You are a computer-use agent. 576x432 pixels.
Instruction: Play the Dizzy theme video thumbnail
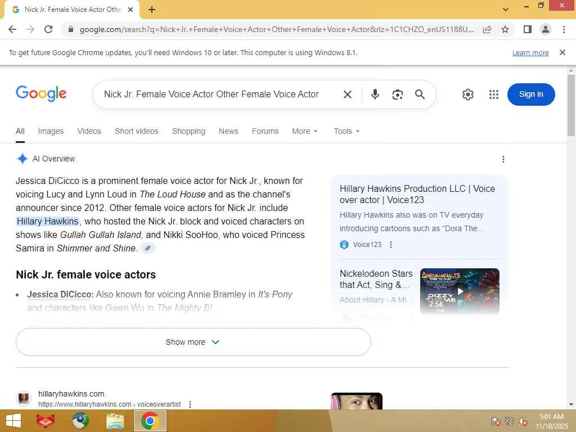click(x=460, y=291)
